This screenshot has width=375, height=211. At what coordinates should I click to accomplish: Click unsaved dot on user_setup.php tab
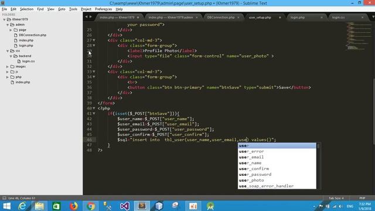280,18
